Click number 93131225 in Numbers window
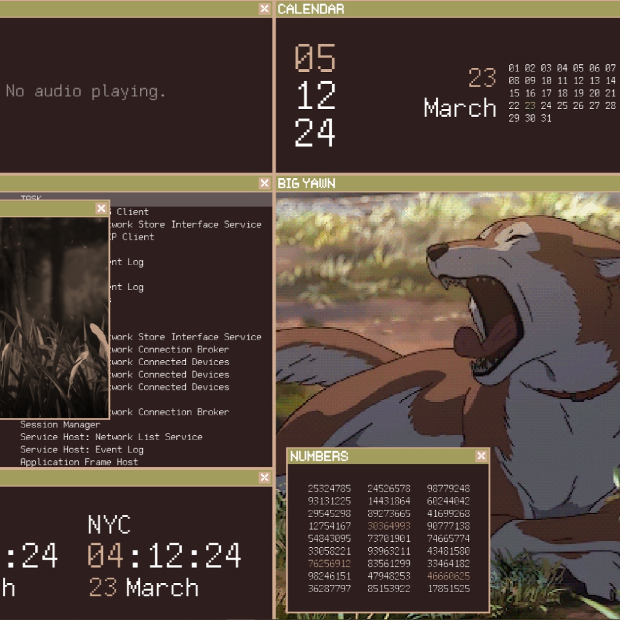This screenshot has width=620, height=620. [329, 501]
